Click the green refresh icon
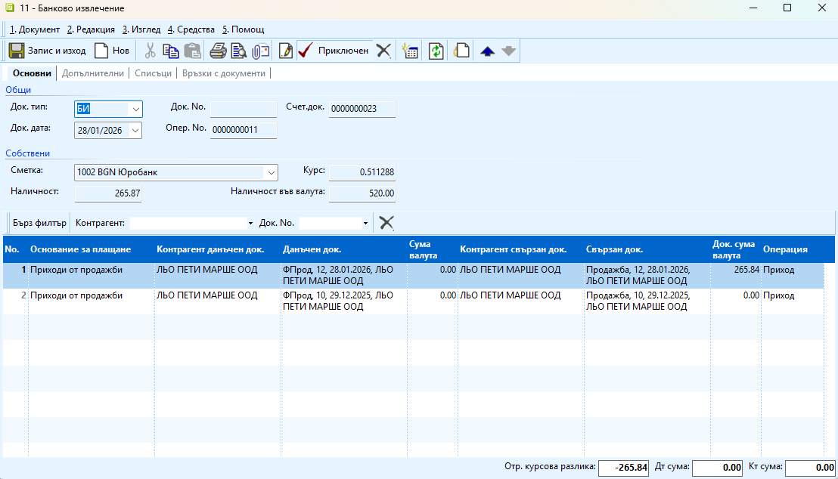838x479 pixels. point(436,51)
